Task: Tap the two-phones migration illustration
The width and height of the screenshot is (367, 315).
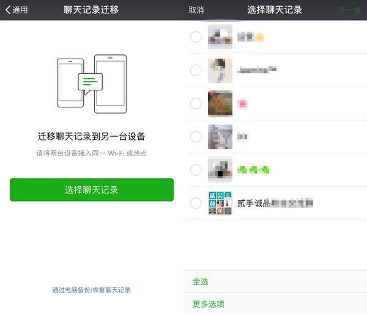Action: point(92,84)
